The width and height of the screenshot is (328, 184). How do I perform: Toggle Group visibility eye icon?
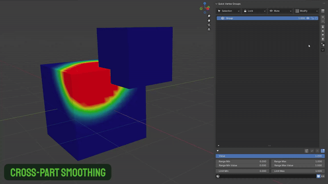click(308, 18)
